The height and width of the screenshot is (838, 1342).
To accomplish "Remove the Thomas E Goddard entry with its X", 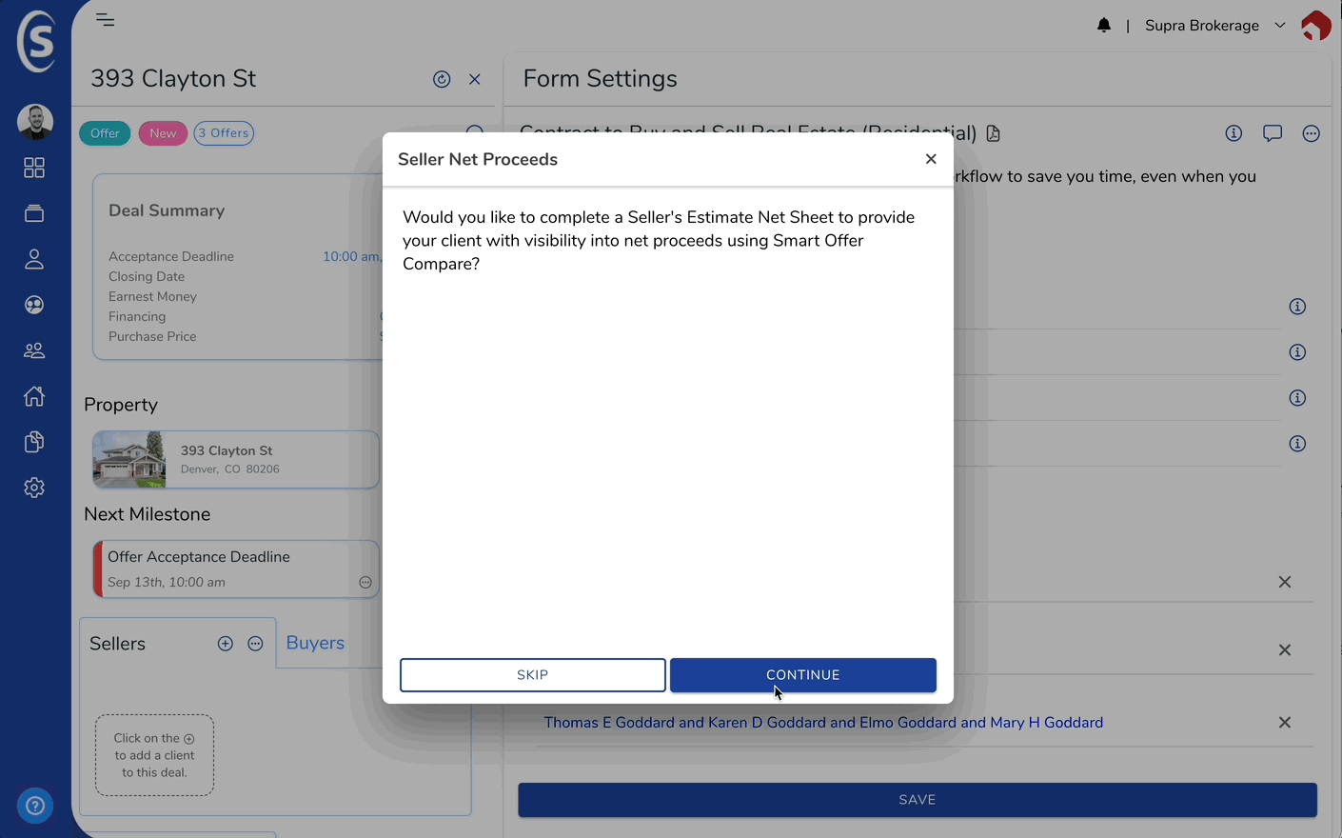I will (1285, 723).
